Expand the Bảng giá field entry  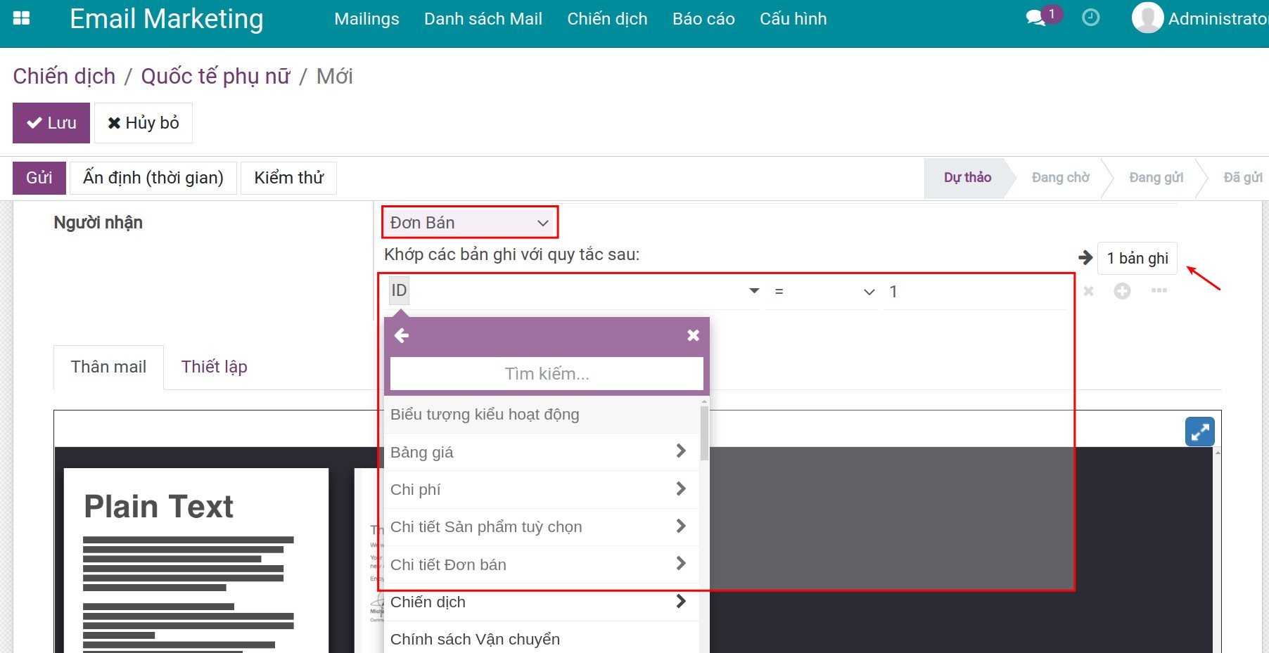click(x=680, y=451)
